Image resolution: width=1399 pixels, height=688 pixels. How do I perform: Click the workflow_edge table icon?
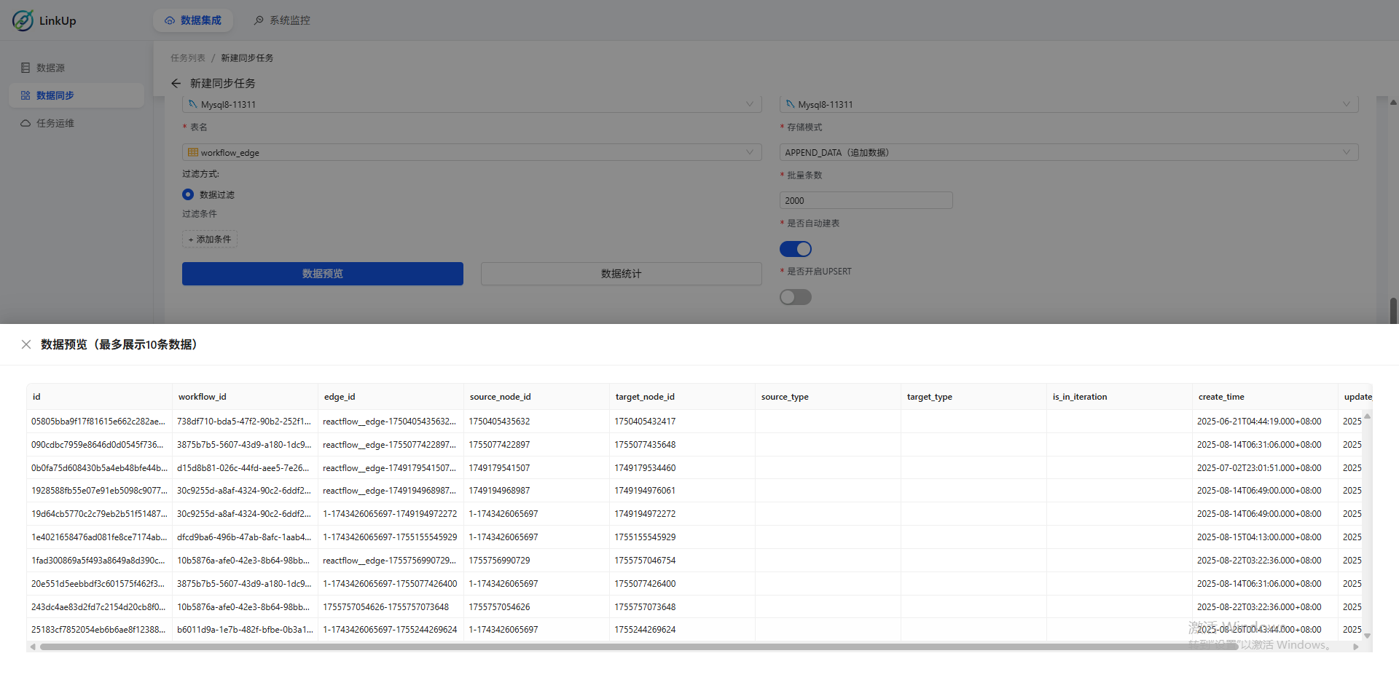pos(192,153)
